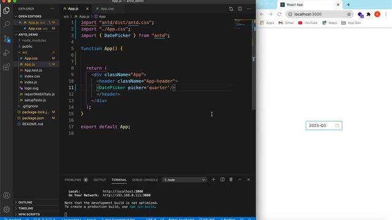The height and width of the screenshot is (220, 392).
Task: Open the Search view in activity bar
Action: 7,24
